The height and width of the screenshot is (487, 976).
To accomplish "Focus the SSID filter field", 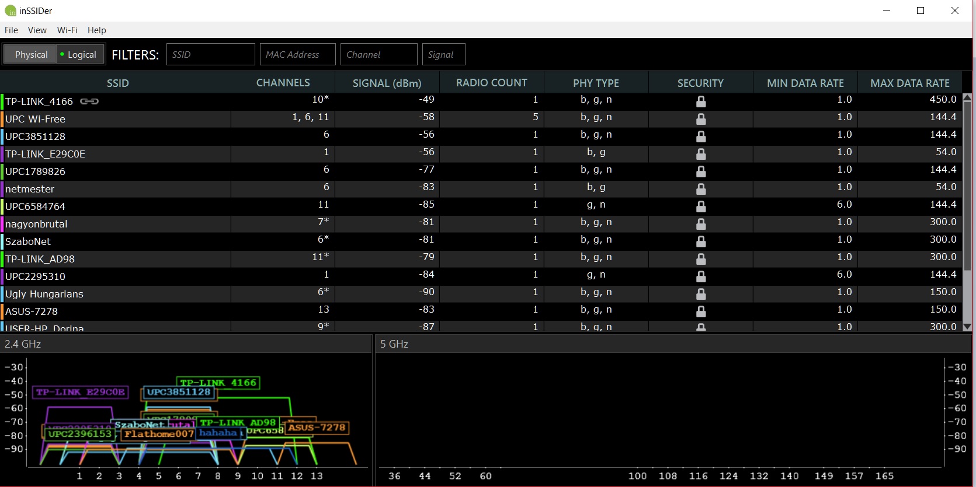I will tap(211, 54).
